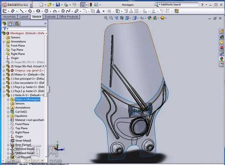The image size is (225, 165).
Task: Select the Chapa p. sup. geral<1> component
Action: click(29, 70)
